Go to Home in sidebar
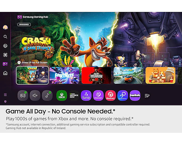 click(5, 73)
